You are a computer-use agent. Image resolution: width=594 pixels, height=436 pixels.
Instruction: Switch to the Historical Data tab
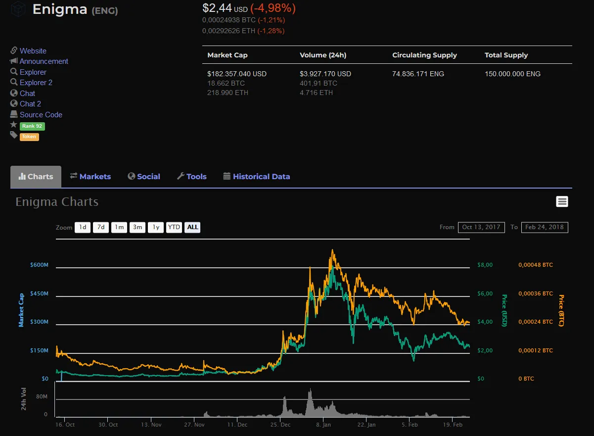pos(257,177)
